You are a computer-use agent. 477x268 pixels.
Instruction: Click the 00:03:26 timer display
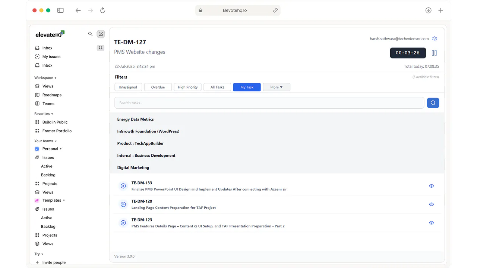[408, 53]
